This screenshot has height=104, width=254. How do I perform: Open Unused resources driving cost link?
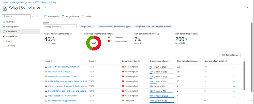point(67,86)
